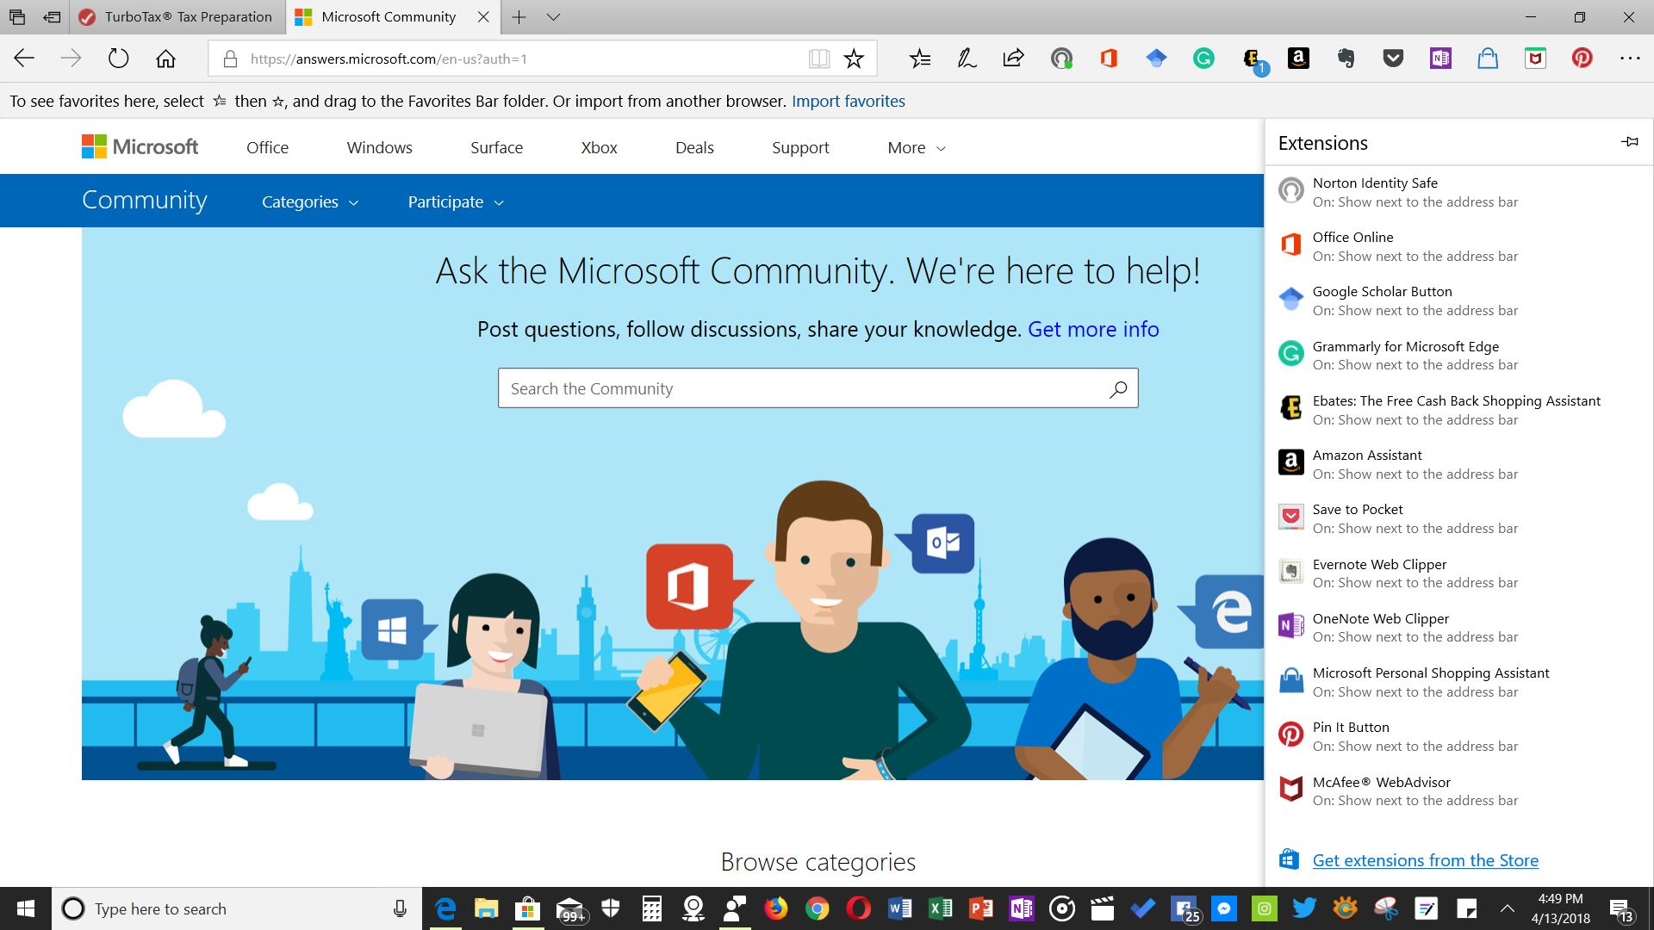1654x930 pixels.
Task: Go to browser Home page
Action: coord(165,59)
